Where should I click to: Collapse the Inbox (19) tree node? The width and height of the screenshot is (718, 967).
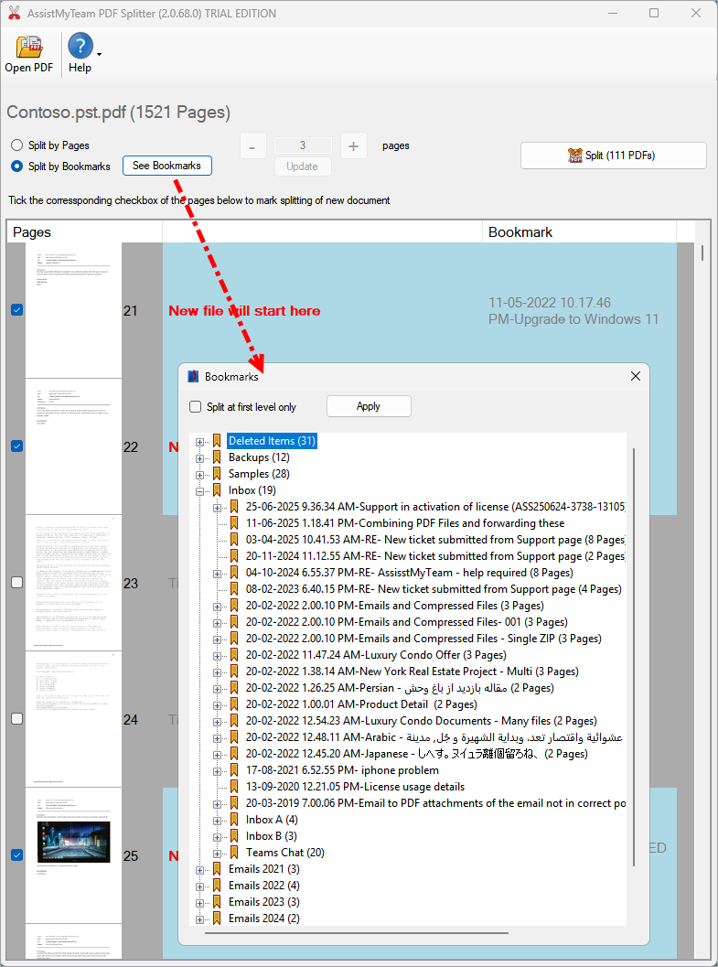point(200,490)
